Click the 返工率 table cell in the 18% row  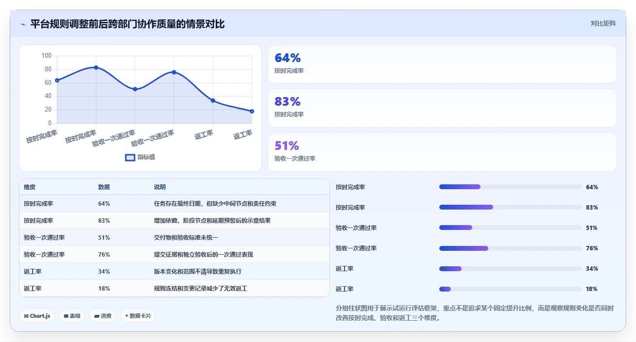(33, 289)
